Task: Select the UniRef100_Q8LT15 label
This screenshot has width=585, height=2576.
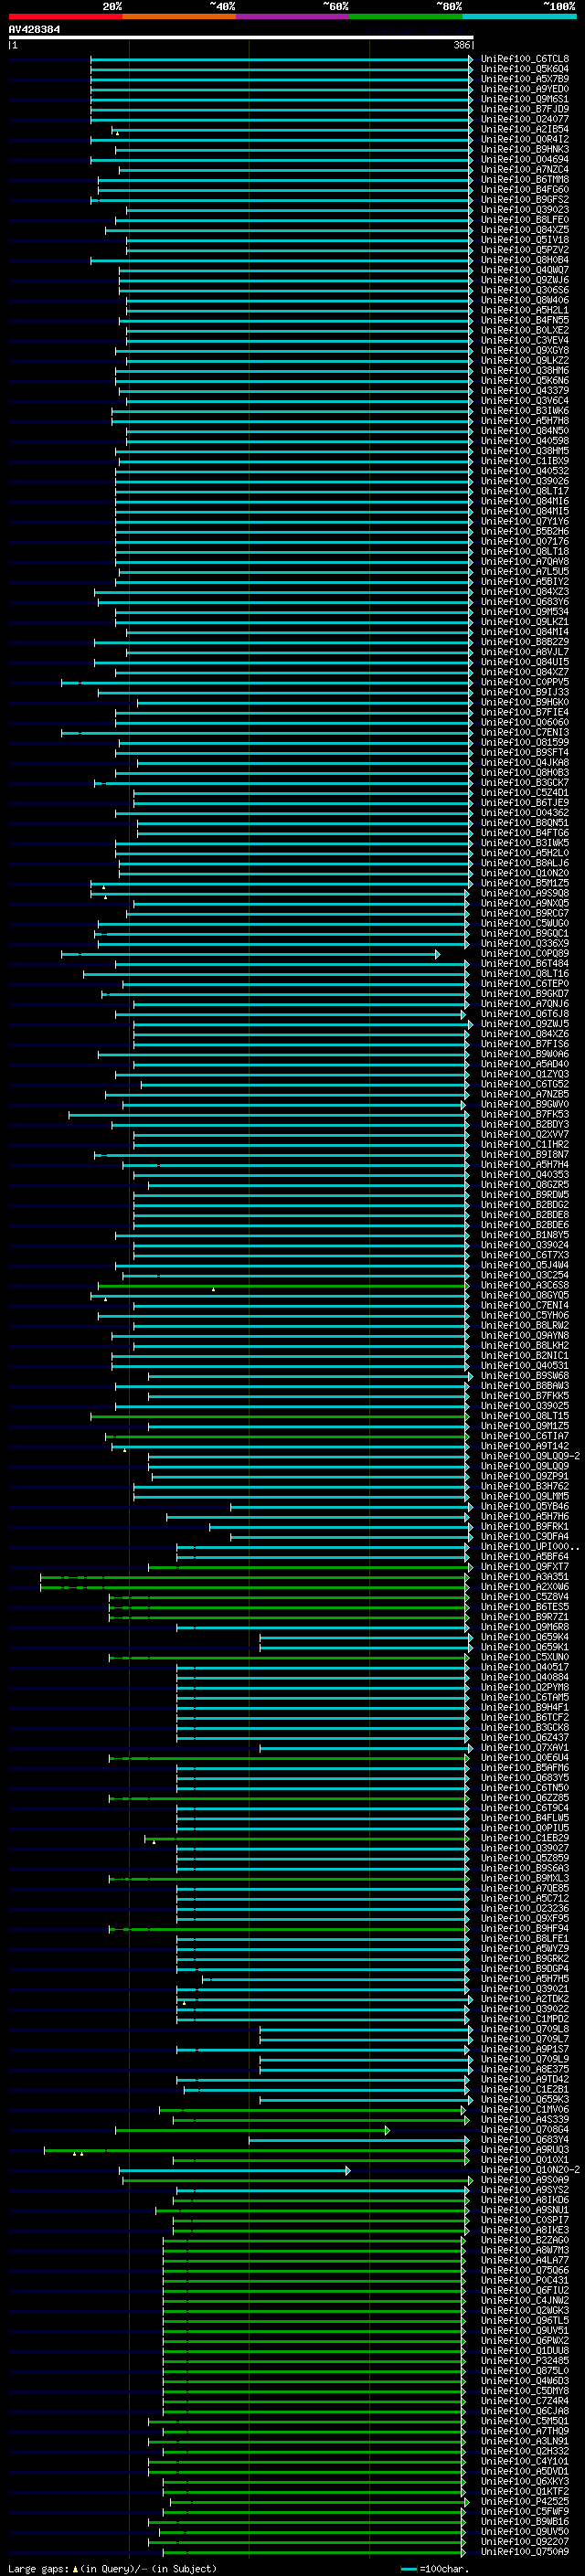Action: pyautogui.click(x=524, y=1416)
